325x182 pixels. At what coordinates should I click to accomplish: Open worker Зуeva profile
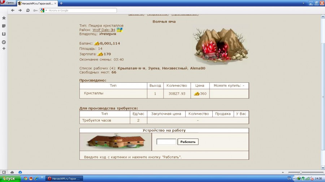(x=154, y=68)
